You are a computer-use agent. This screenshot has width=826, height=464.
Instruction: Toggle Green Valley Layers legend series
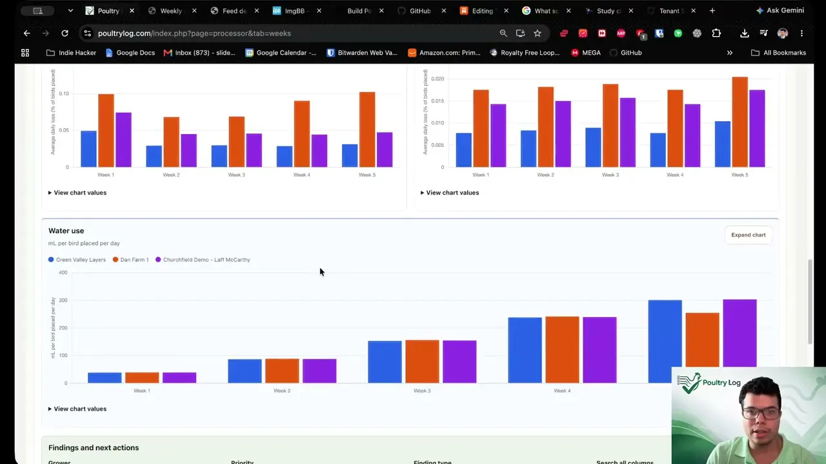tap(77, 260)
